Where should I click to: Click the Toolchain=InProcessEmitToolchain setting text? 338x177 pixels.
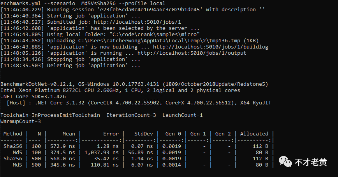(50, 115)
